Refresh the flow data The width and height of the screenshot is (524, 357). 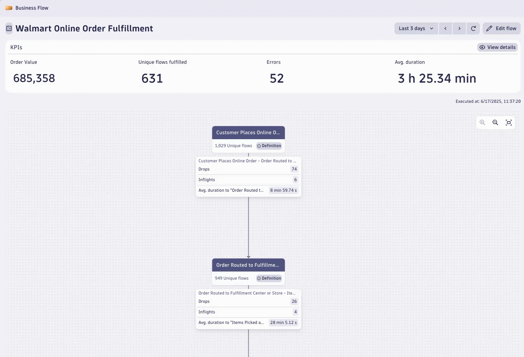[x=473, y=28]
